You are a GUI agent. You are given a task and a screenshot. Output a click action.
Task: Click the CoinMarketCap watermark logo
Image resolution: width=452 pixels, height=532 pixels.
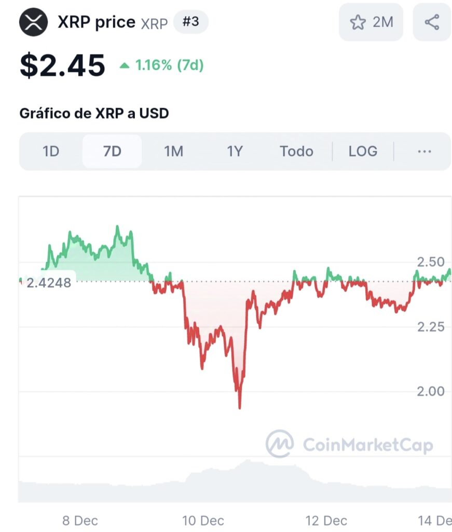click(280, 444)
